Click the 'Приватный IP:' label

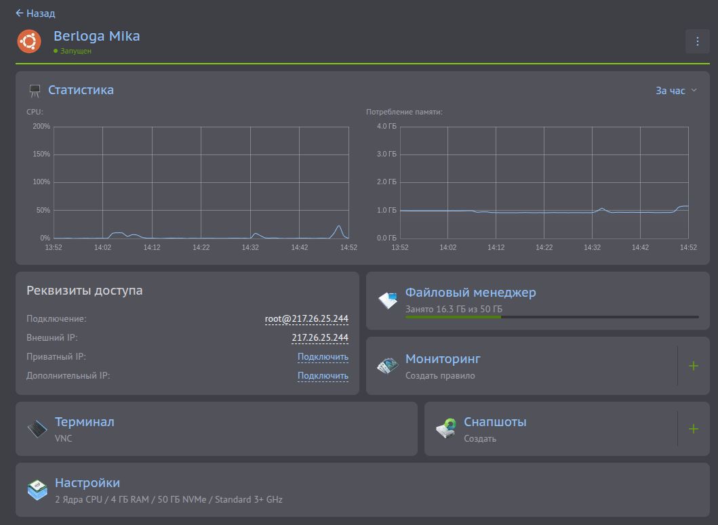56,356
